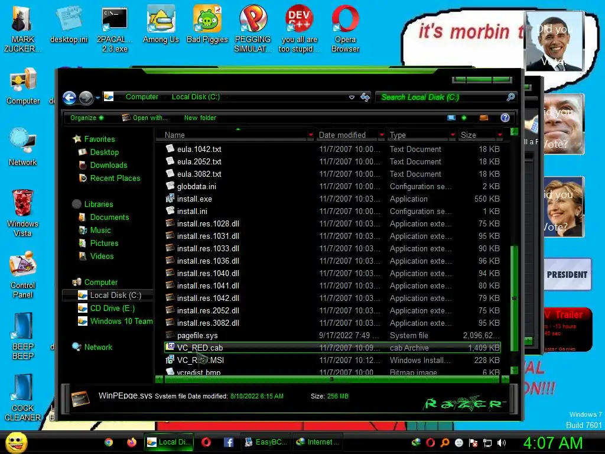Open Facebook taskbar icon
Viewport: 605px width, 454px height.
click(229, 442)
